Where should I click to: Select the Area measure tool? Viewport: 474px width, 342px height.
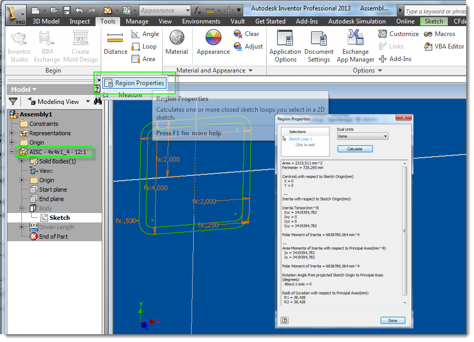pyautogui.click(x=143, y=59)
